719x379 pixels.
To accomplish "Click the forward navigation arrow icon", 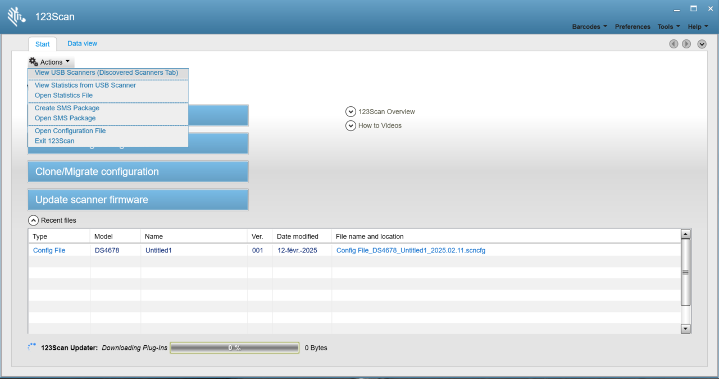I will pyautogui.click(x=686, y=44).
